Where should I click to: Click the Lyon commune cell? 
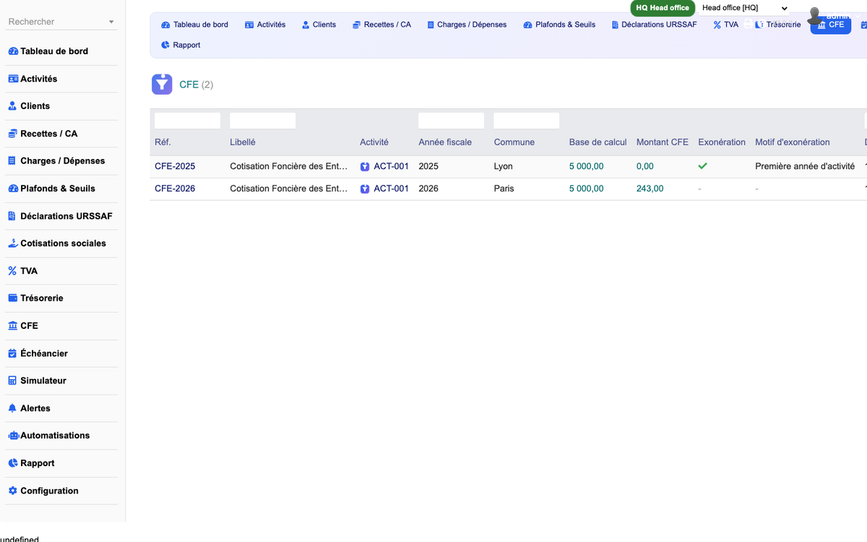(504, 166)
